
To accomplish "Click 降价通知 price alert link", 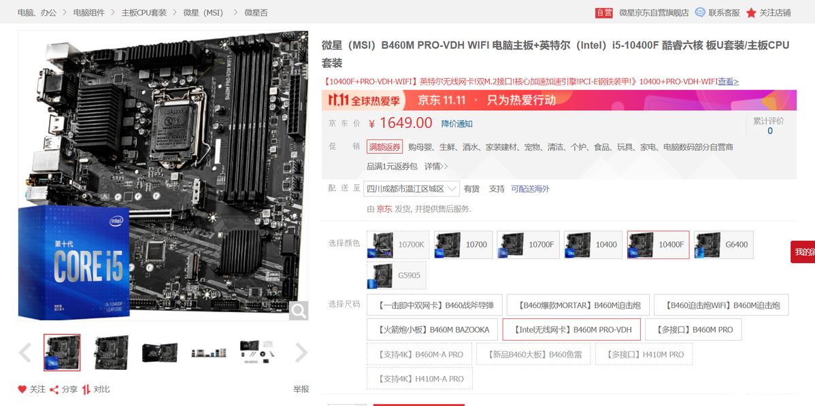I will [457, 124].
